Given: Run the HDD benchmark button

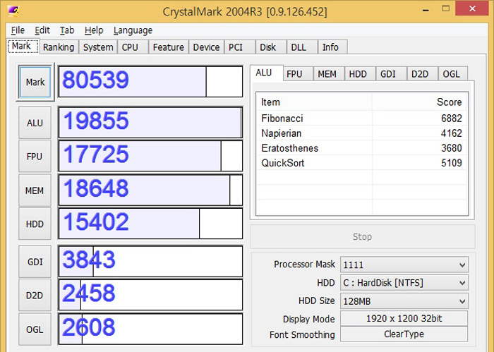Looking at the screenshot, I should [35, 224].
